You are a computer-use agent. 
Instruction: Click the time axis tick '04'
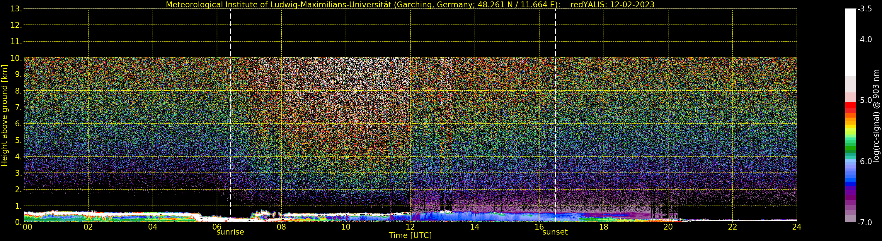tap(153, 227)
